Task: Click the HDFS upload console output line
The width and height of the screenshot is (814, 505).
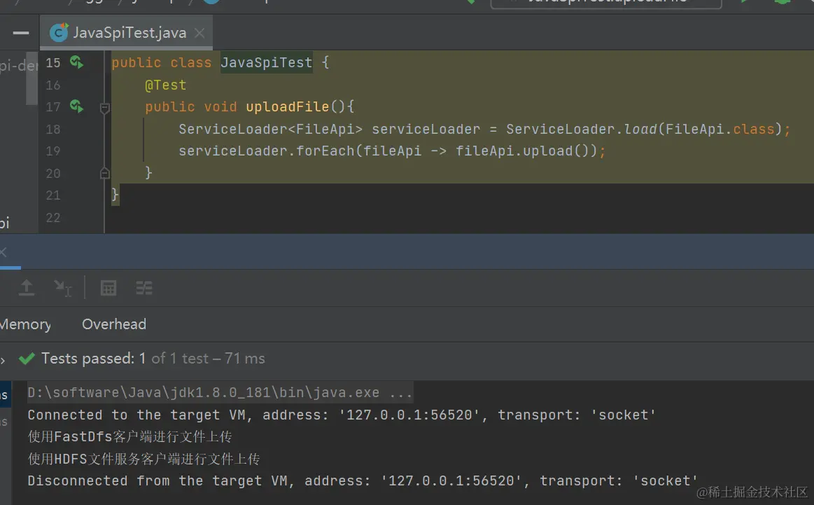Action: tap(143, 459)
